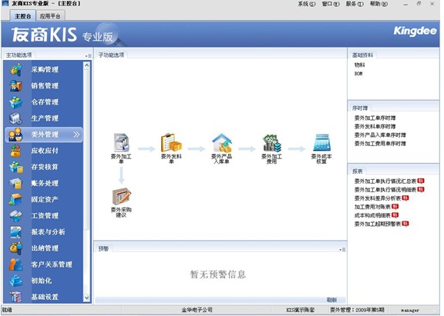Open 物料 under 基础资料

(x=359, y=65)
